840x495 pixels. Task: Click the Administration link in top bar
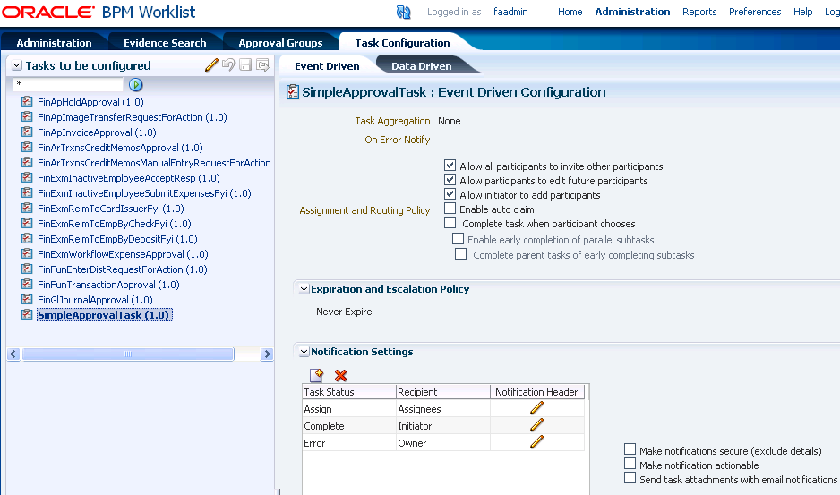click(x=632, y=12)
